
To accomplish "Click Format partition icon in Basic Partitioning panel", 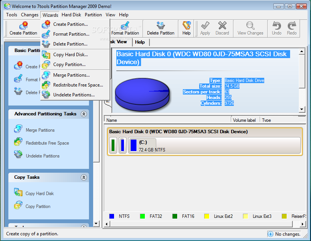I will tap(18, 79).
